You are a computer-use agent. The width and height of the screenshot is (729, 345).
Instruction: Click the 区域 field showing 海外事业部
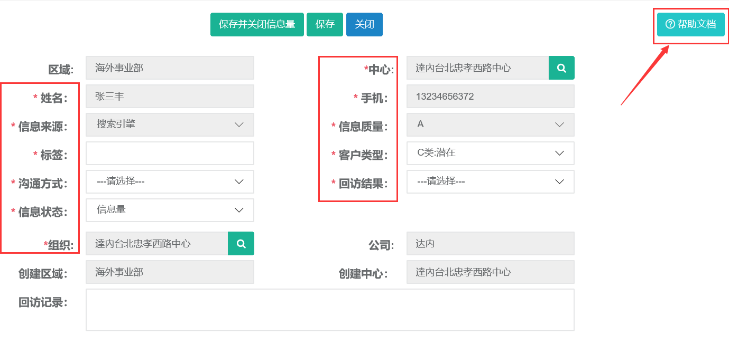(170, 68)
